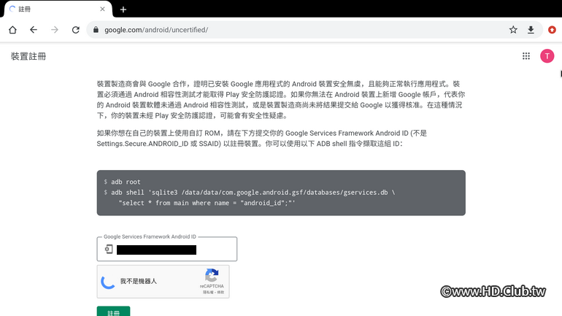The image size is (562, 316).
Task: Open a new browser tab
Action: [123, 9]
